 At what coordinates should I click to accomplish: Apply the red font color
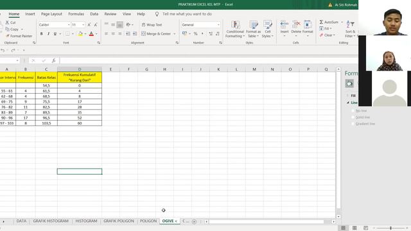91,34
